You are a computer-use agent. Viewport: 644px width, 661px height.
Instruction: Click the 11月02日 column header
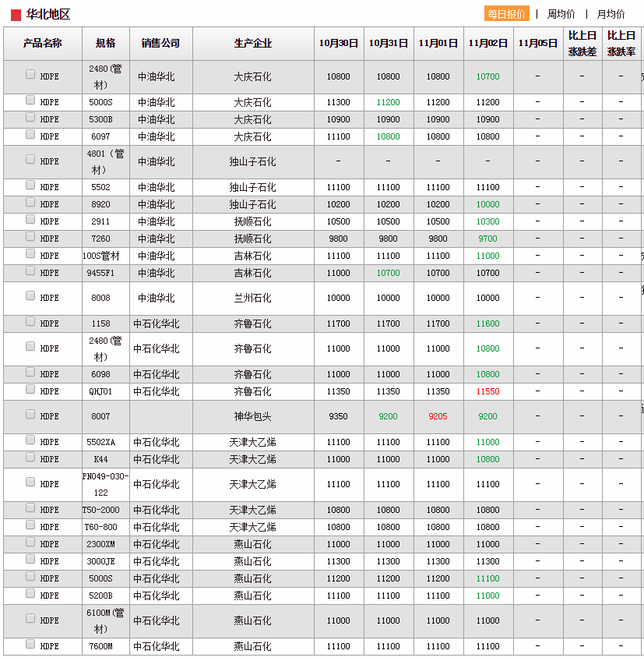pos(488,44)
